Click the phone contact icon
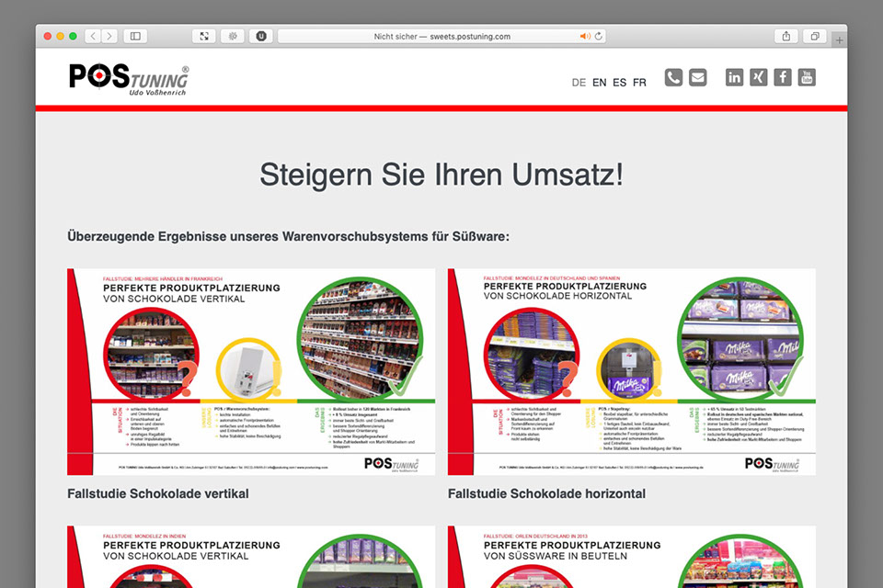 673,78
